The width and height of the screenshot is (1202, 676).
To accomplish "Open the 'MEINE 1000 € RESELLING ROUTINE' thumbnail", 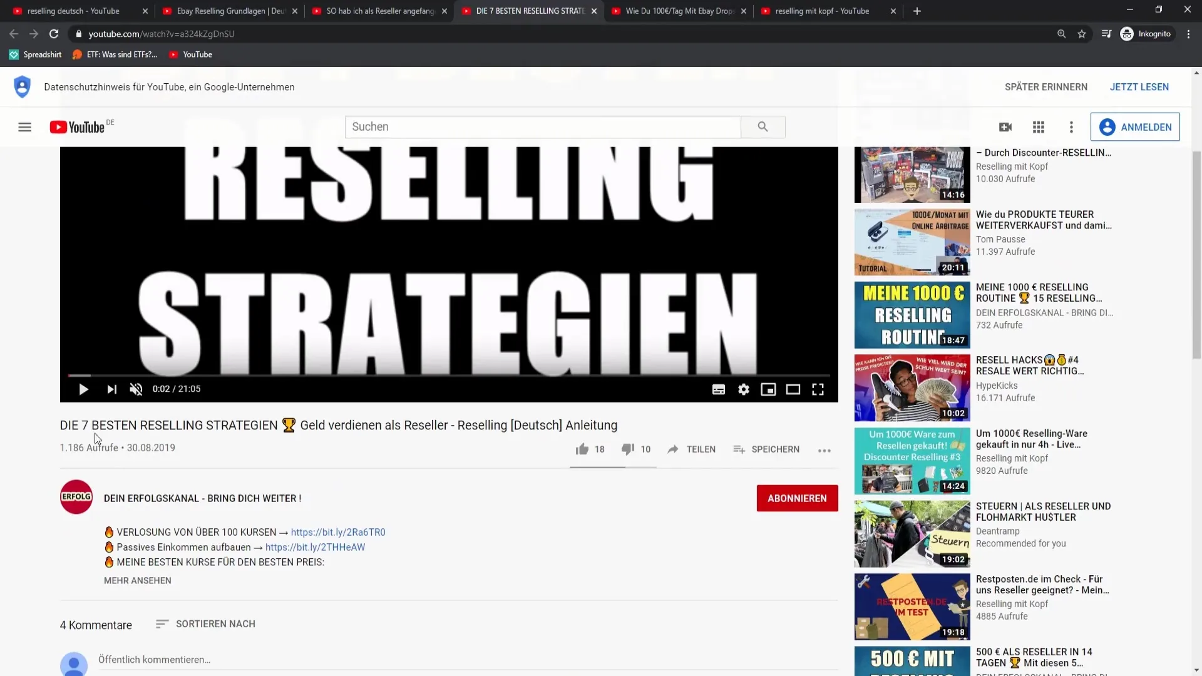I will tap(912, 315).
